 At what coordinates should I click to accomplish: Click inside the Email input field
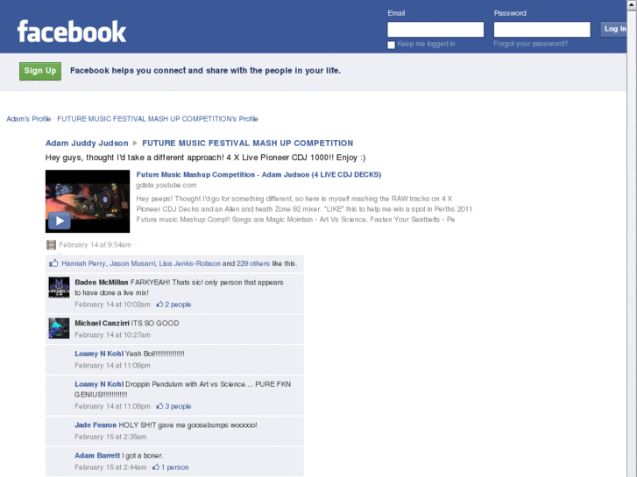point(435,30)
